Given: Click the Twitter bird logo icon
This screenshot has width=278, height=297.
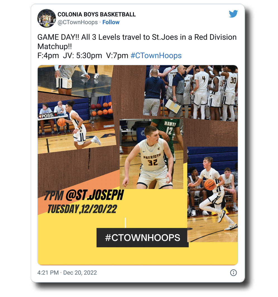Looking at the screenshot, I should [x=233, y=14].
